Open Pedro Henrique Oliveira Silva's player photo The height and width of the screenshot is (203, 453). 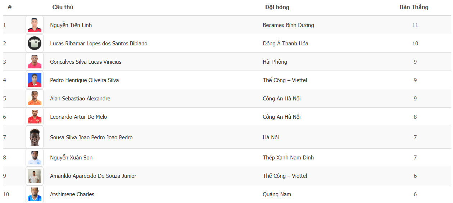click(x=35, y=80)
